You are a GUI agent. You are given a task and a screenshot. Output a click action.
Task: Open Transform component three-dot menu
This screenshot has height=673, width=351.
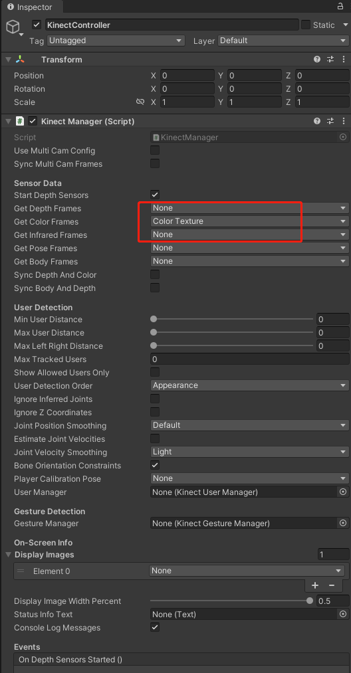(343, 59)
